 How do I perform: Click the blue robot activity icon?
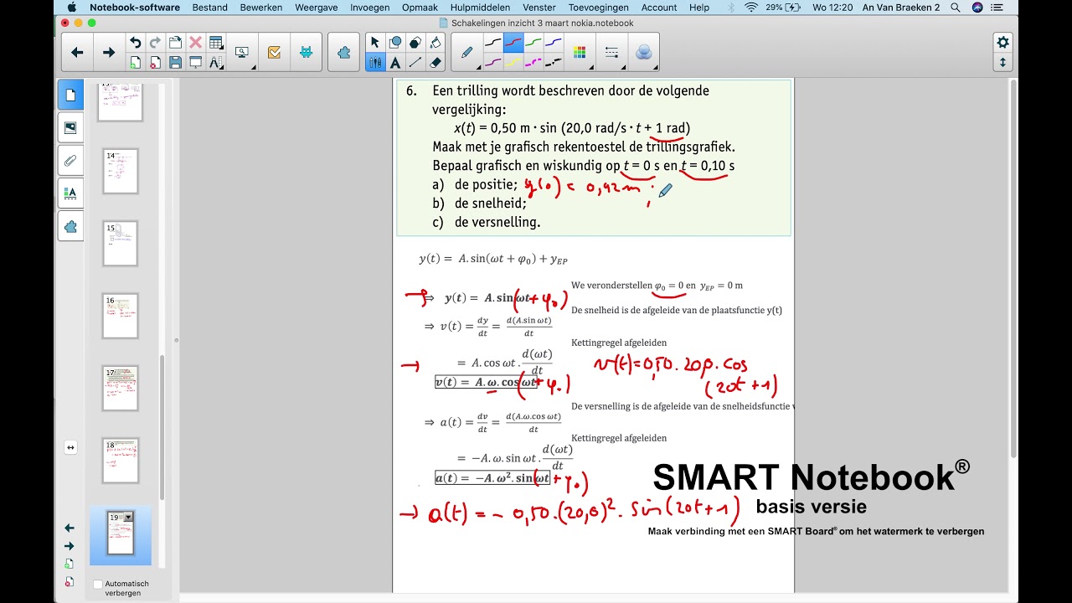pos(306,53)
